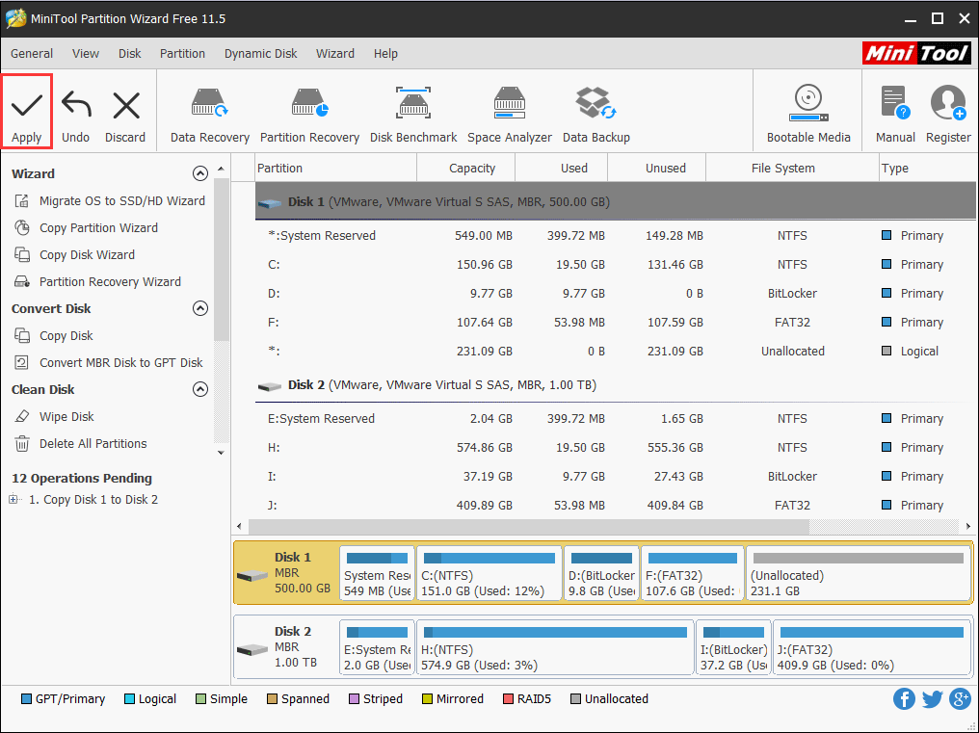Select Unallocated 231.1 GB block in map

point(859,574)
